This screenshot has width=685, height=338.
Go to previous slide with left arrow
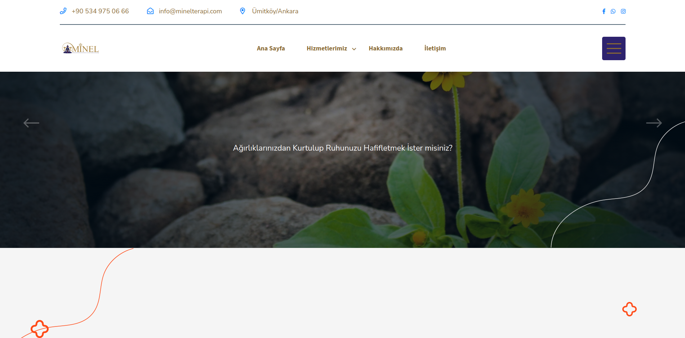click(x=31, y=123)
